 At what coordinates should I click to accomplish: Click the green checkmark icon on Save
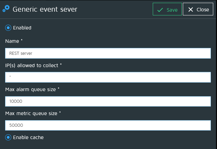(160, 10)
